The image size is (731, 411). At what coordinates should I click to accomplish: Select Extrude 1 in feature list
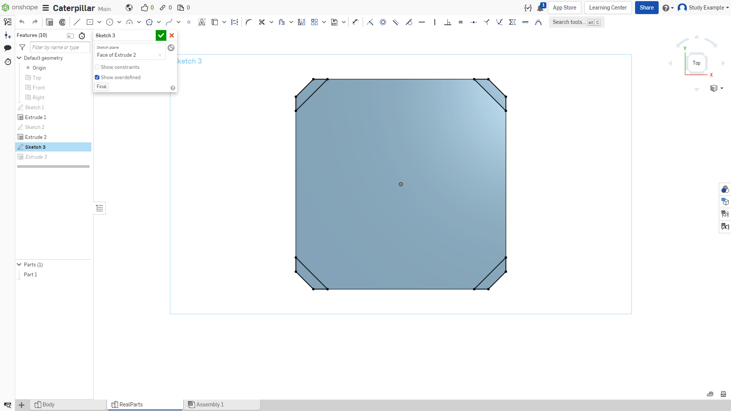pyautogui.click(x=36, y=117)
